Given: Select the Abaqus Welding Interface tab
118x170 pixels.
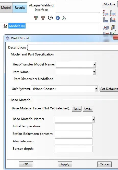Looking at the screenshot, I should point(41,7).
